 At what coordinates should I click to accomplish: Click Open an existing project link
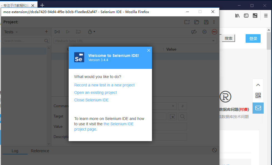click(95, 92)
